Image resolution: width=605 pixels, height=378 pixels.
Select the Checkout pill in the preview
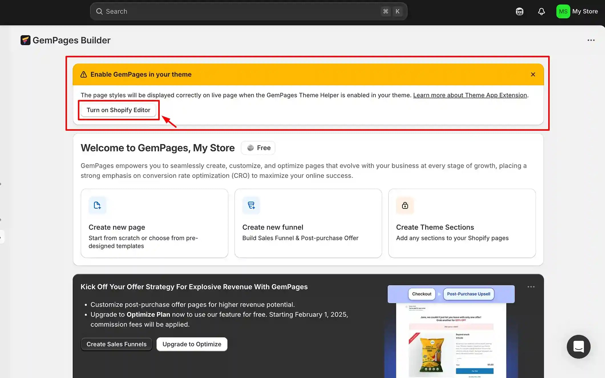(x=422, y=294)
